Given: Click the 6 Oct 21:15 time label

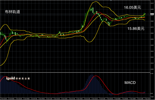Looking at the screenshot, I should point(87,99).
